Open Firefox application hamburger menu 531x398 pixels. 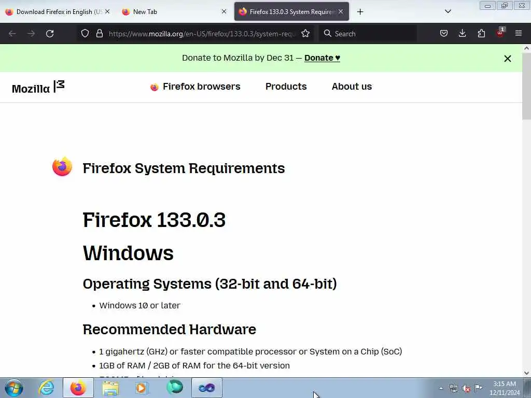point(519,33)
